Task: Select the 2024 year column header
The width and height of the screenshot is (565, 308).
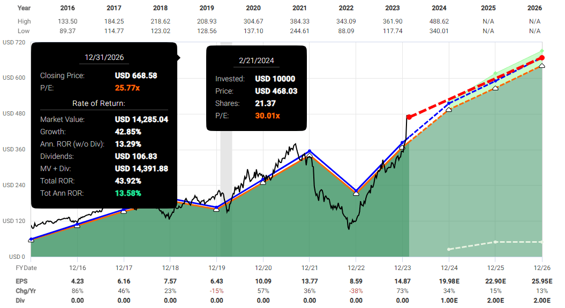Action: tap(439, 8)
